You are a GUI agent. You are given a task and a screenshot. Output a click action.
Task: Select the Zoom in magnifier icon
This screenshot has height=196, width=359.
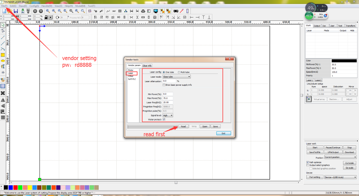54,11
